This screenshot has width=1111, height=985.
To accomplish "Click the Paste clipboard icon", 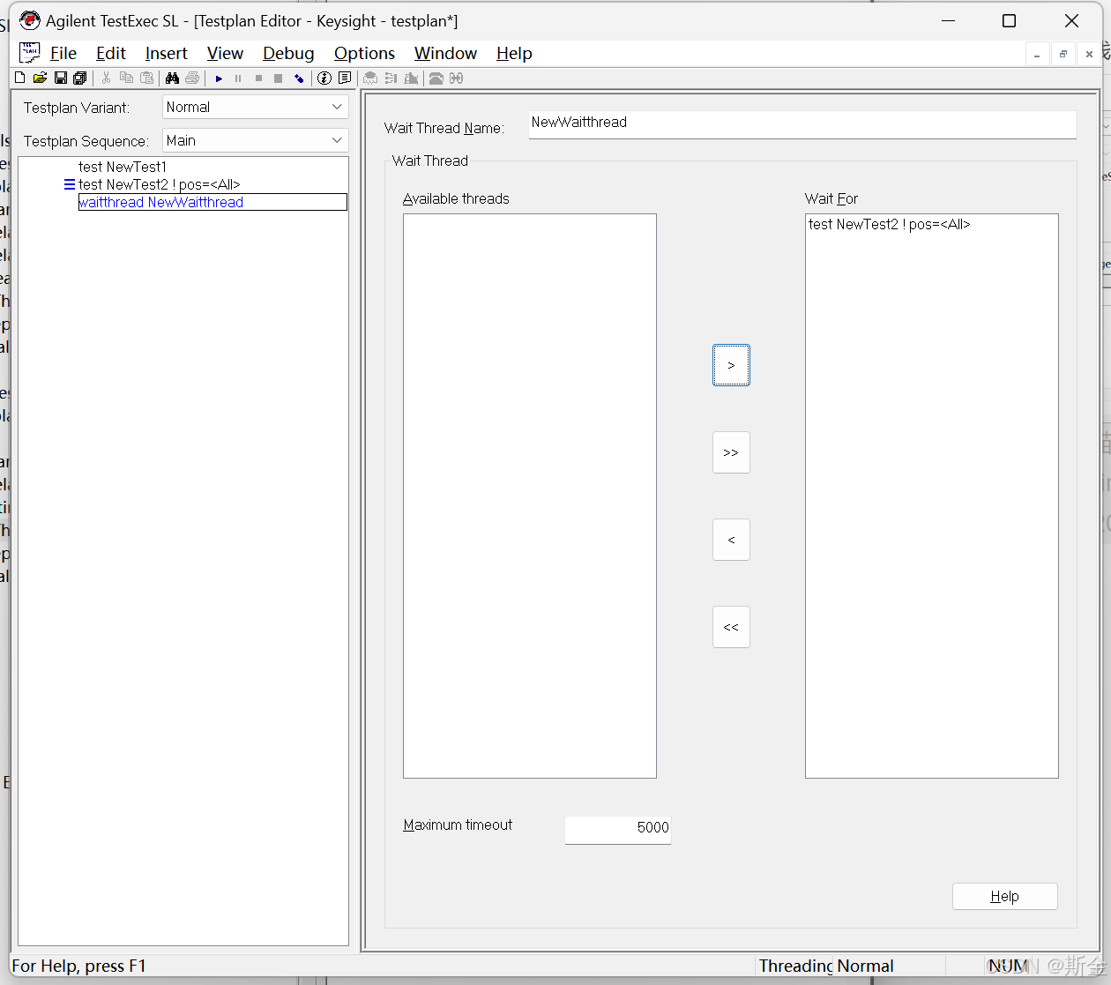I will click(147, 78).
